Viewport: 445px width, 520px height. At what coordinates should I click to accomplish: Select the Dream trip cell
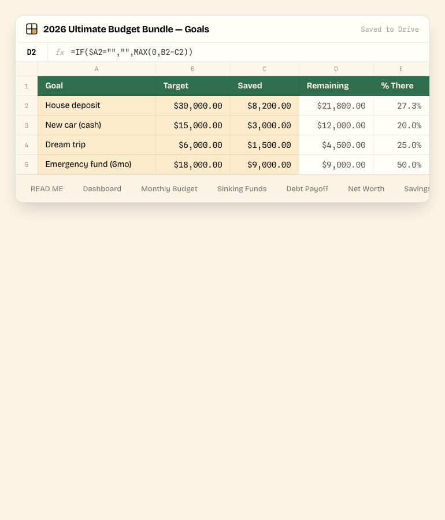point(97,144)
